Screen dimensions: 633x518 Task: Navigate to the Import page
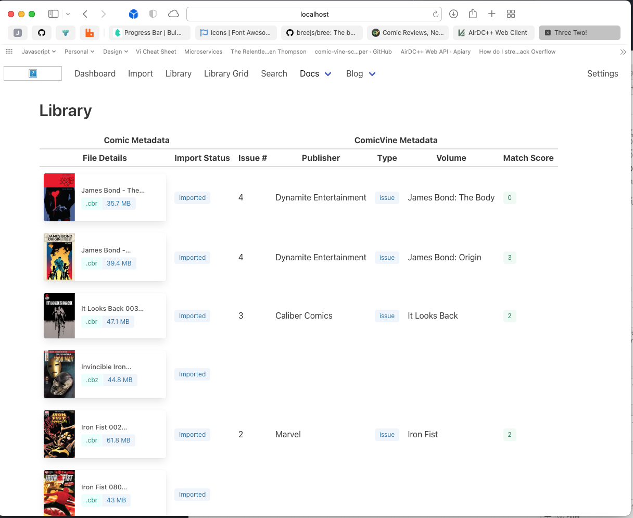pyautogui.click(x=141, y=74)
